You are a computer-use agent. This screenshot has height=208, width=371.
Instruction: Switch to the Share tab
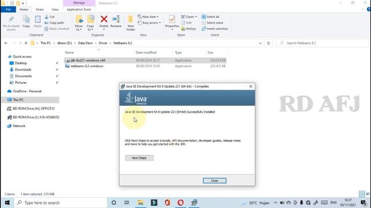point(39,9)
